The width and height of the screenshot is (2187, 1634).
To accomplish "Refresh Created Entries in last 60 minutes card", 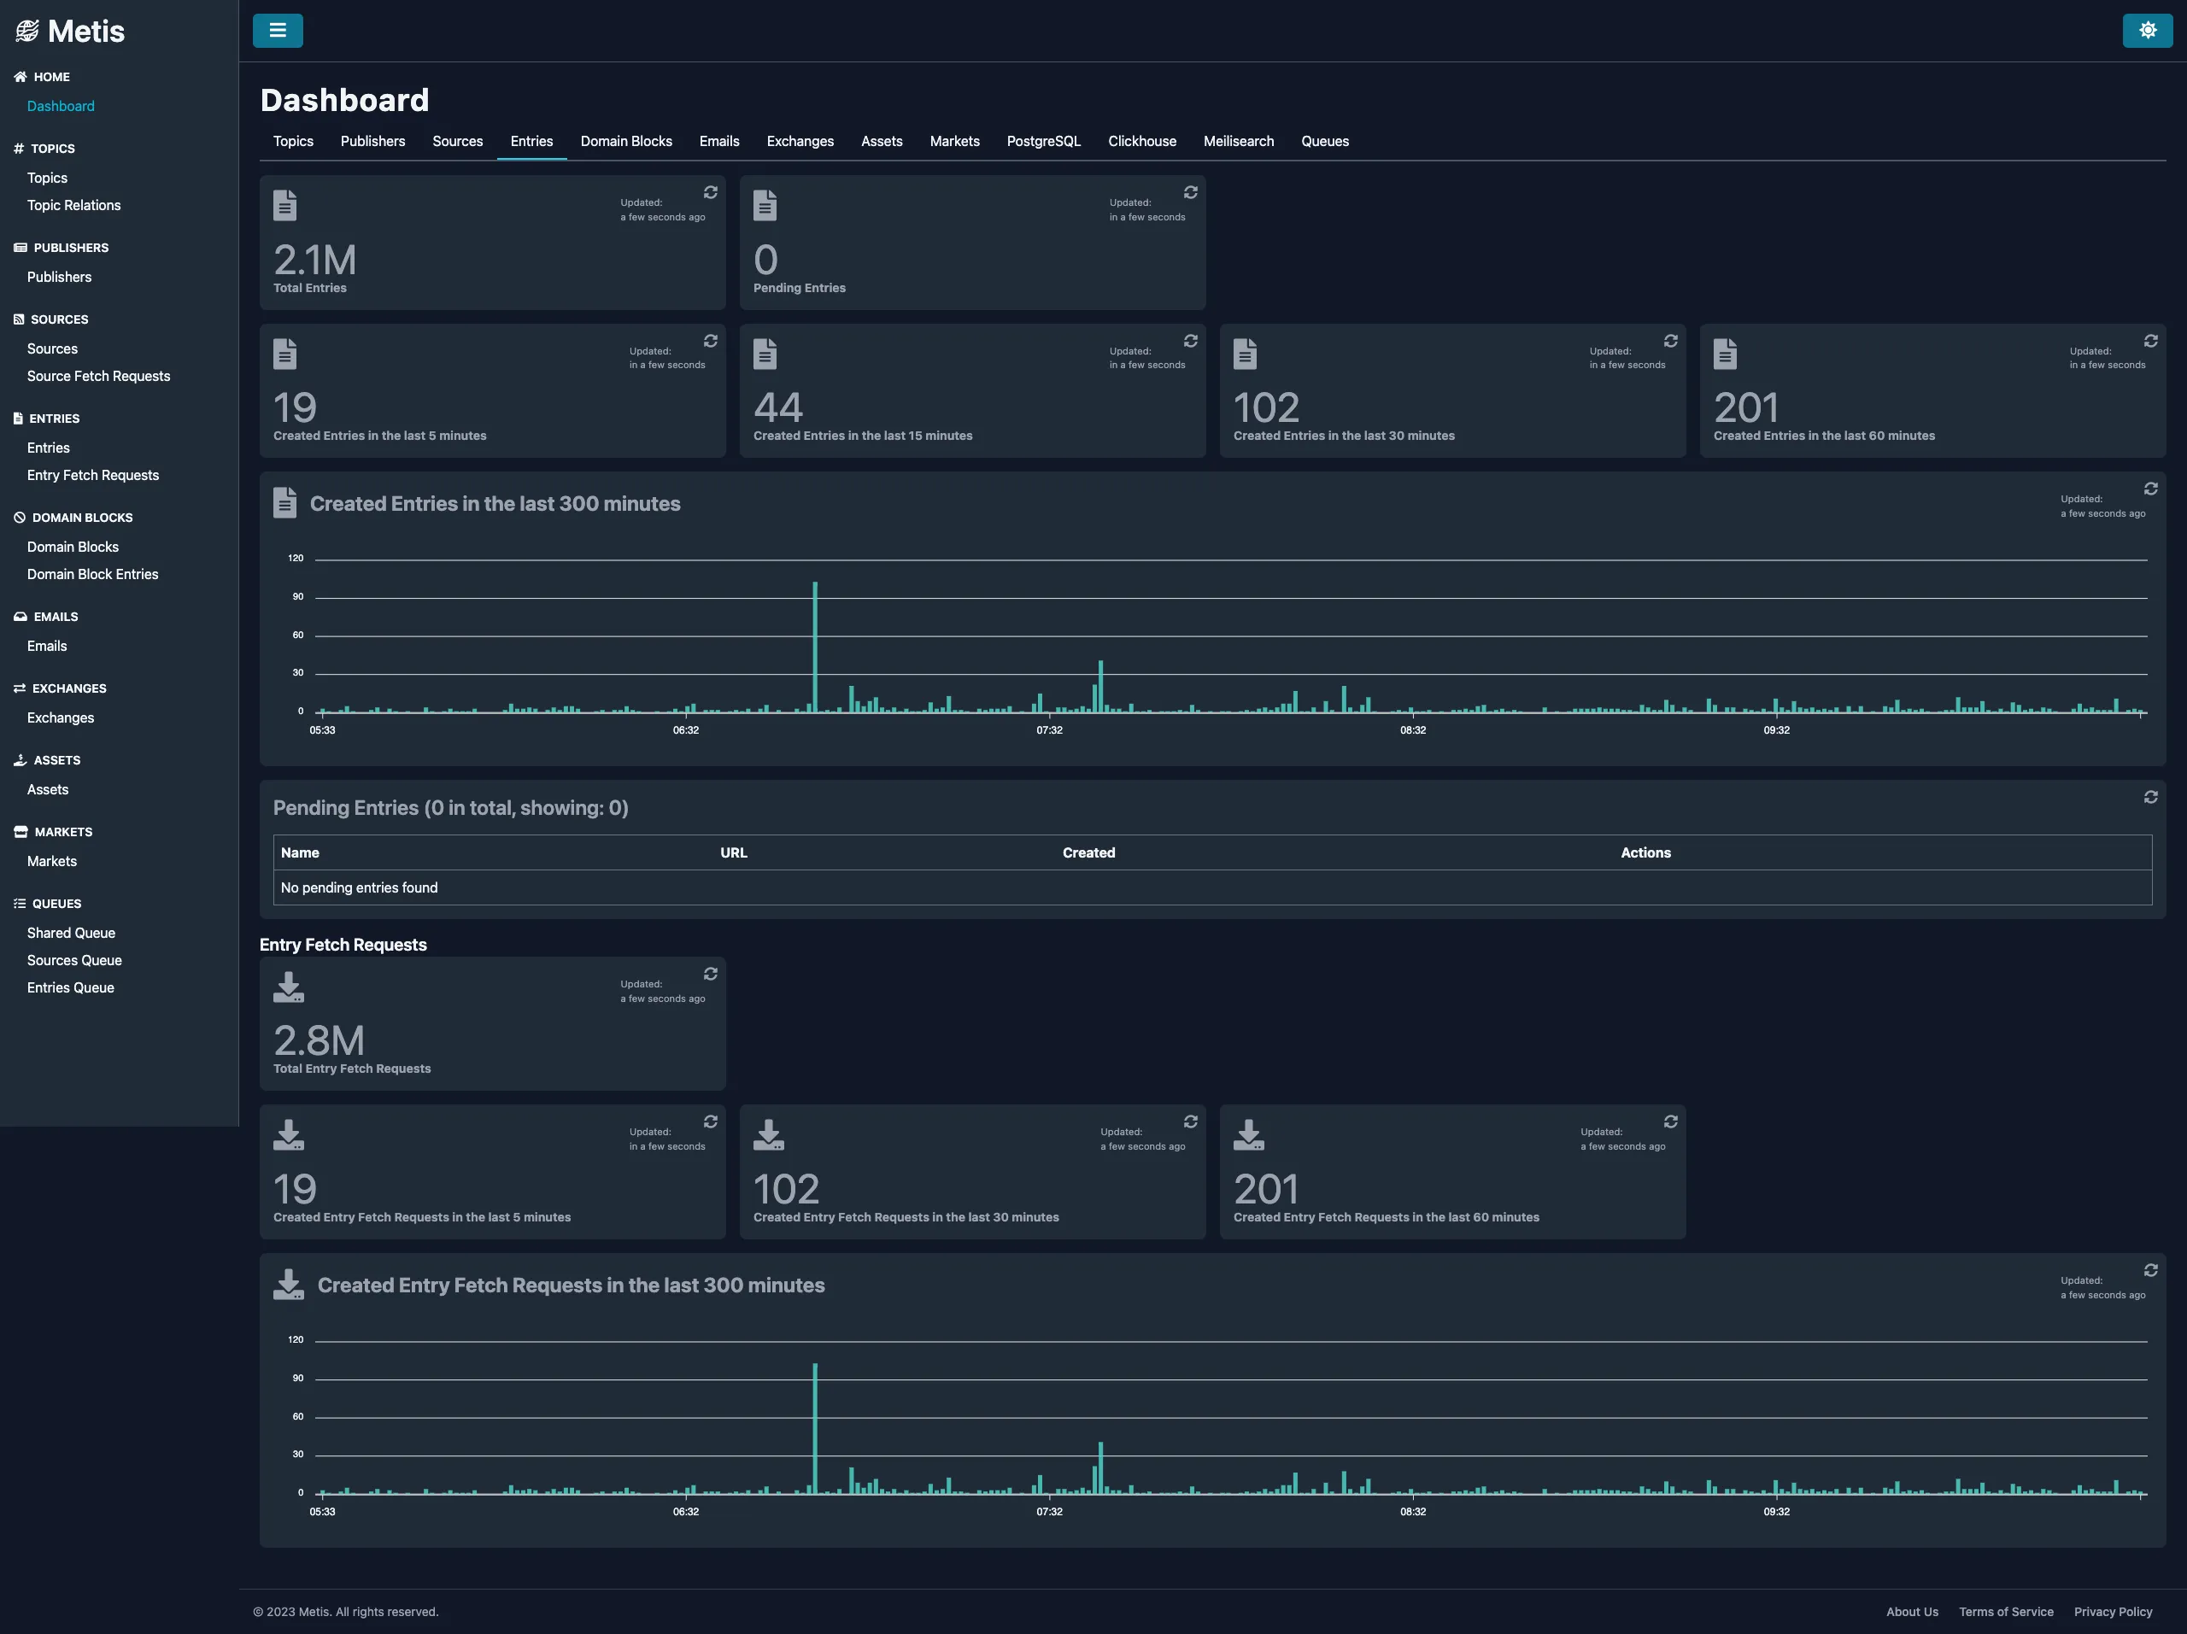I will click(x=2151, y=341).
